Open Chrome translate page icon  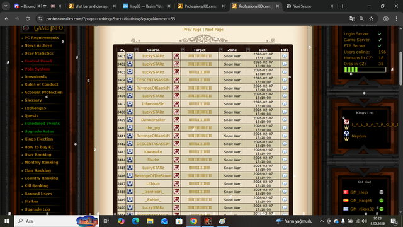point(352,18)
